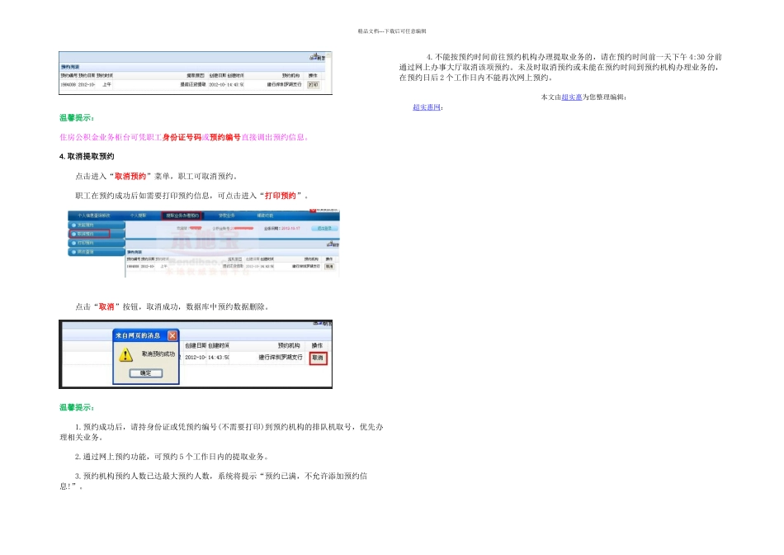
Task: Open the red-boxed 提取业务办理预约 tab
Action: (x=182, y=216)
